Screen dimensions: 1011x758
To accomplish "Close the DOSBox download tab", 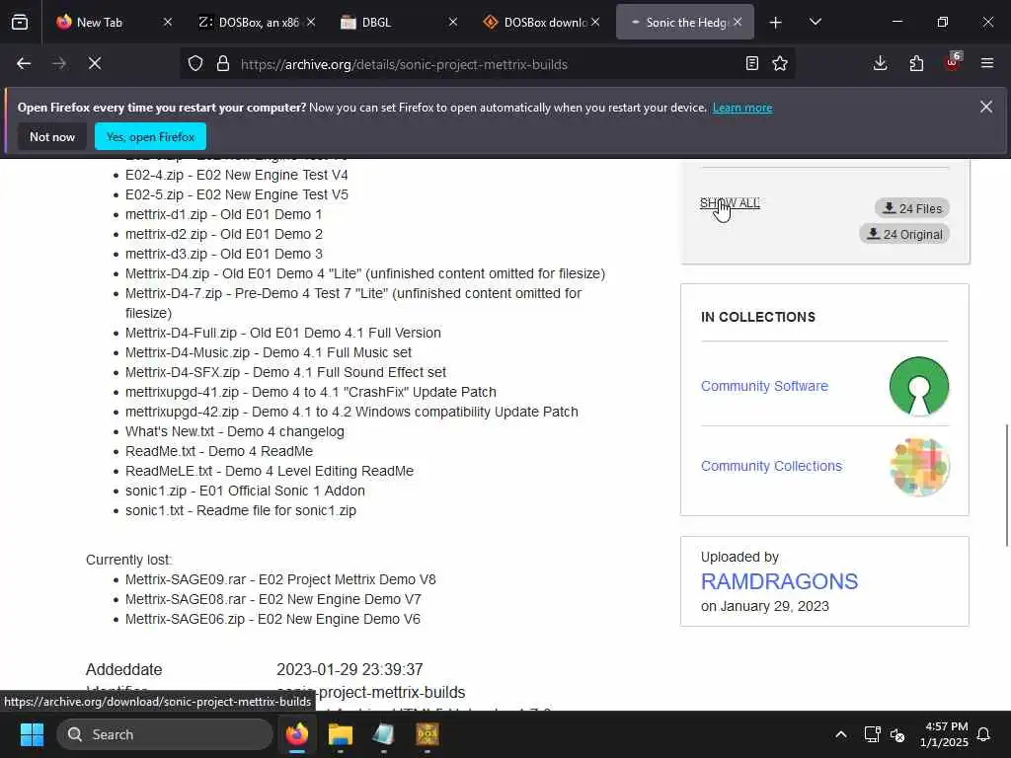I will pyautogui.click(x=595, y=23).
